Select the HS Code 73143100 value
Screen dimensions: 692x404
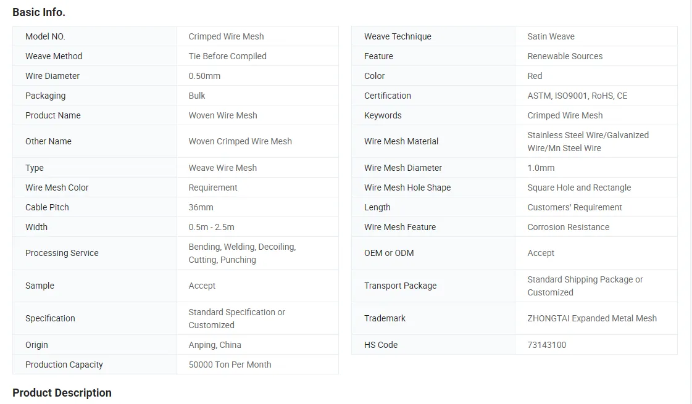[546, 345]
